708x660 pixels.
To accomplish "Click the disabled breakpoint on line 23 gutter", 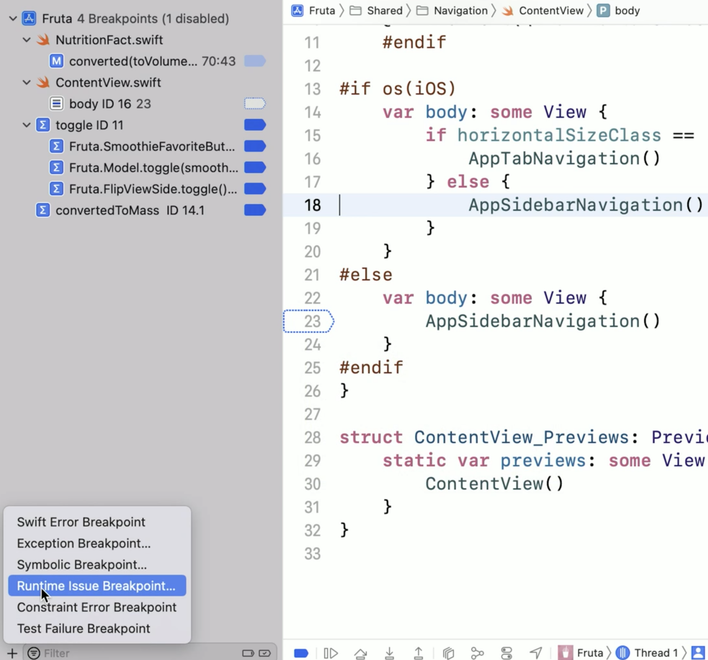I will point(308,321).
